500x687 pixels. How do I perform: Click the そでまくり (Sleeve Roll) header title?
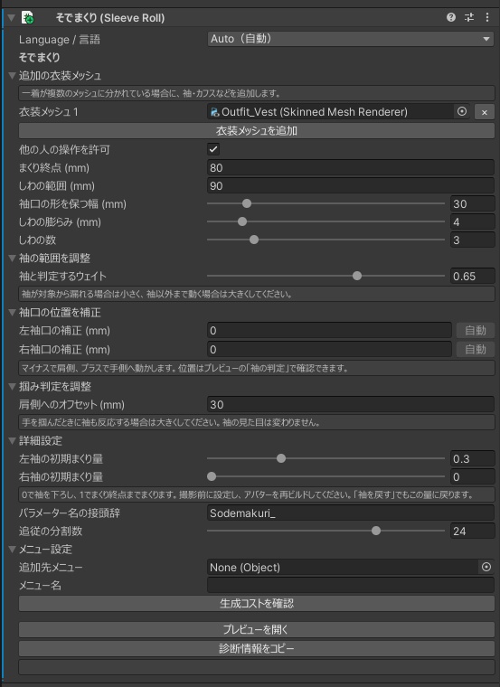coord(110,18)
